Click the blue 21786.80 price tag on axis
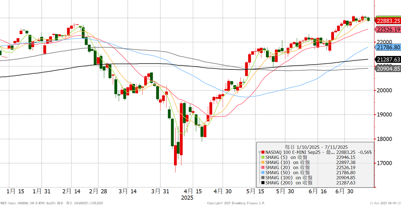 click(x=388, y=47)
